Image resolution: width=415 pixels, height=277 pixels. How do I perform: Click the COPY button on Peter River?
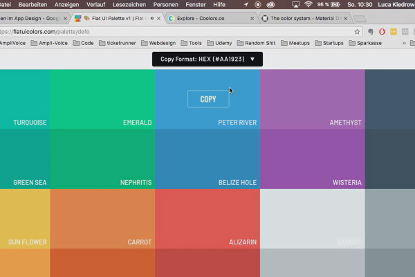[208, 99]
